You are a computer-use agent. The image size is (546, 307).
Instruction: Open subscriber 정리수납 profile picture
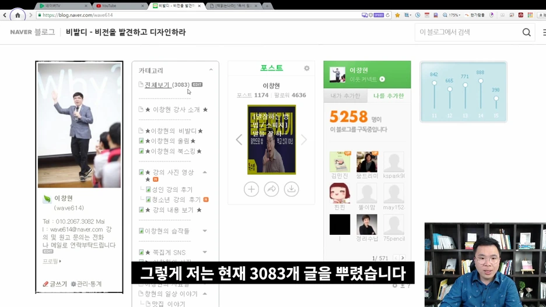coord(367,225)
